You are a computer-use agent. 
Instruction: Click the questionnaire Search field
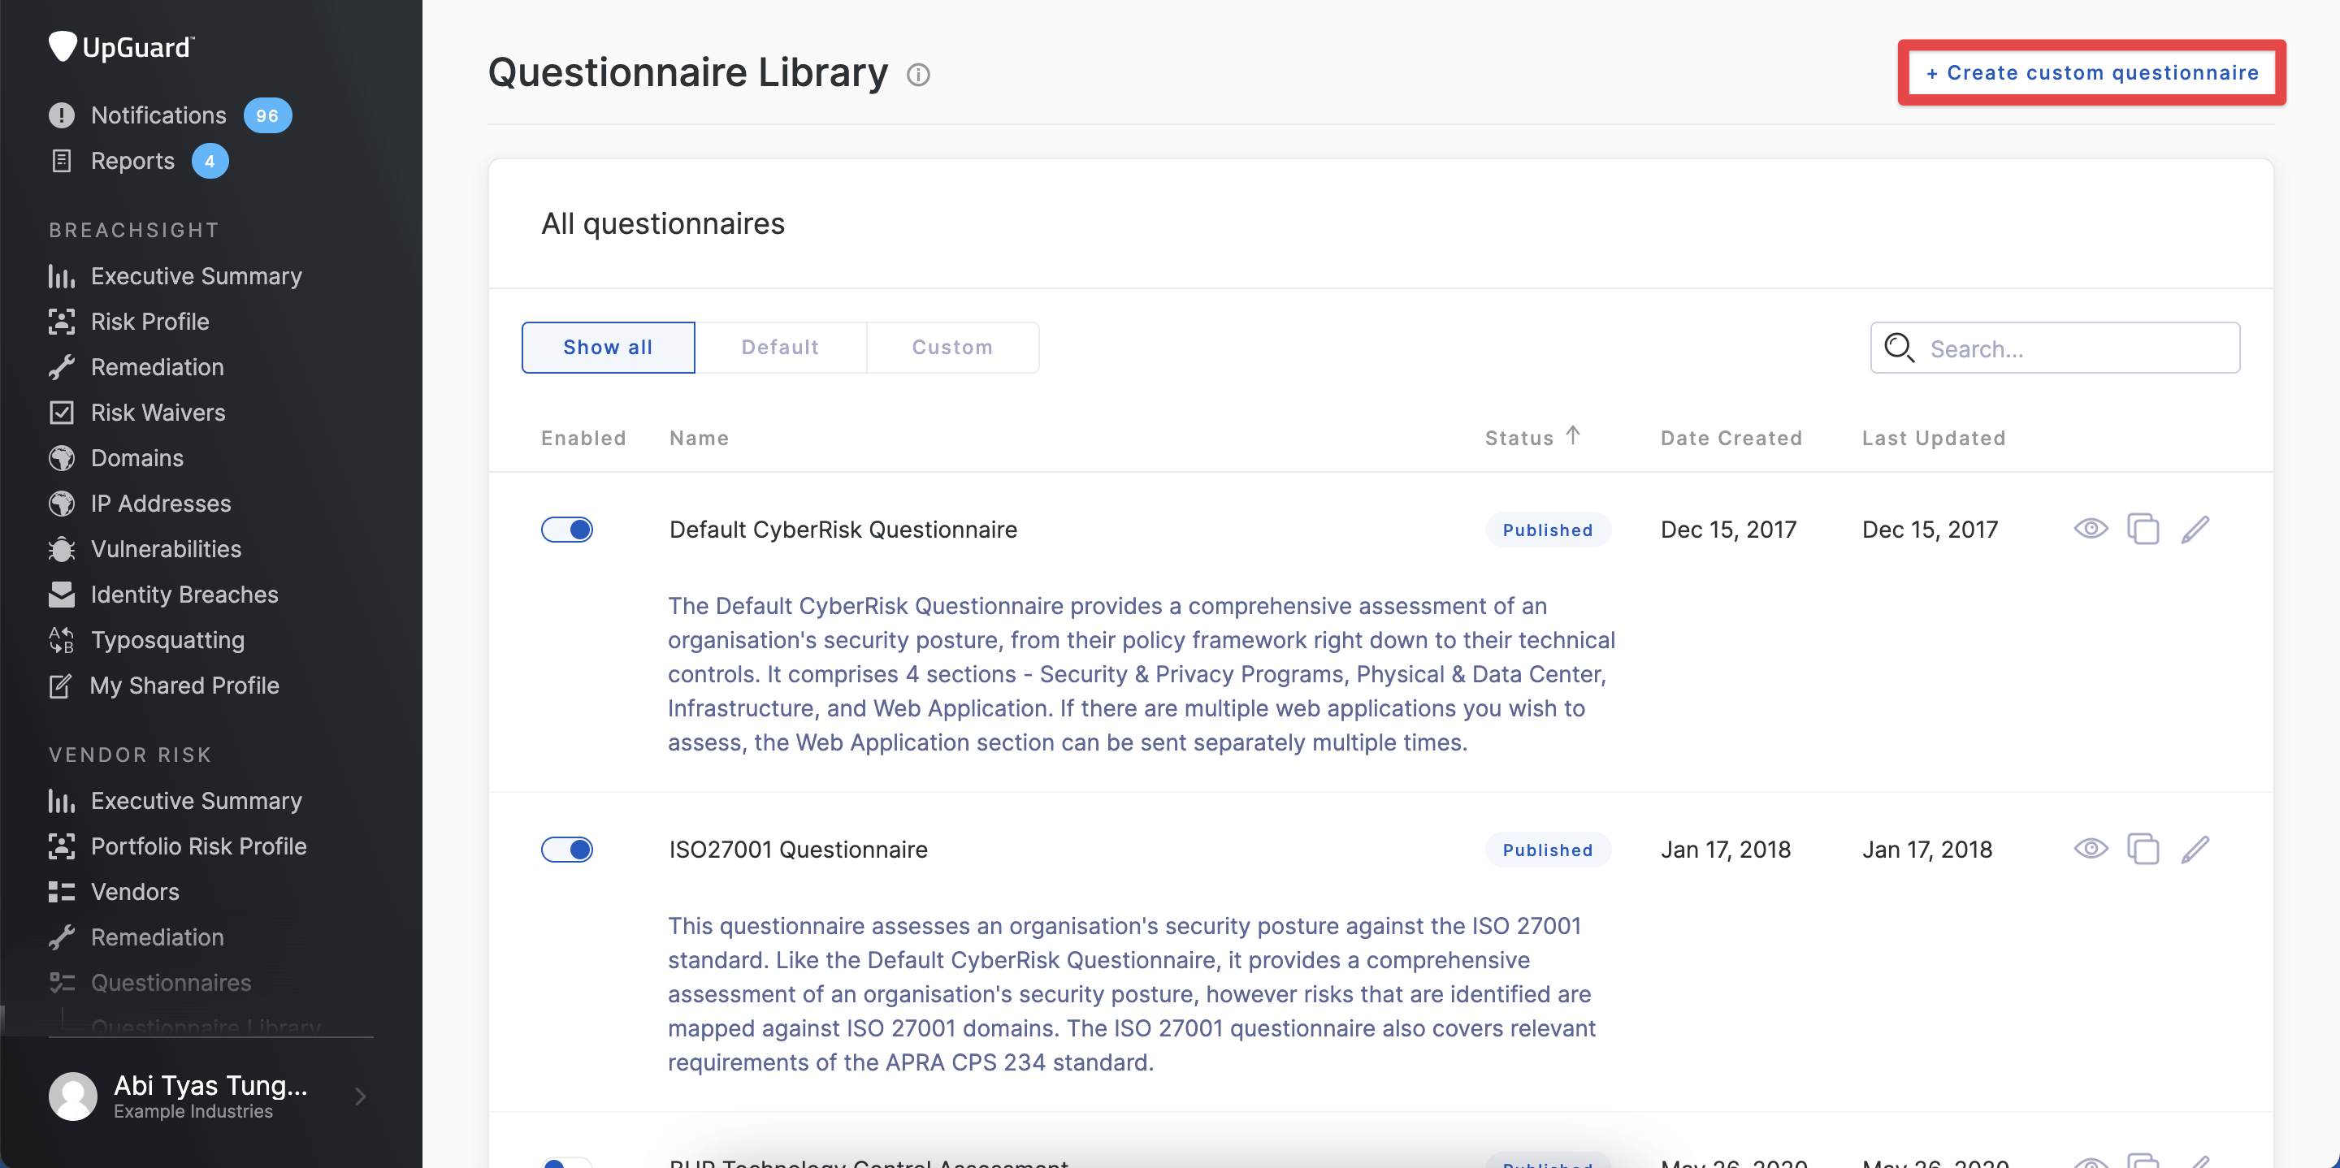(2071, 348)
